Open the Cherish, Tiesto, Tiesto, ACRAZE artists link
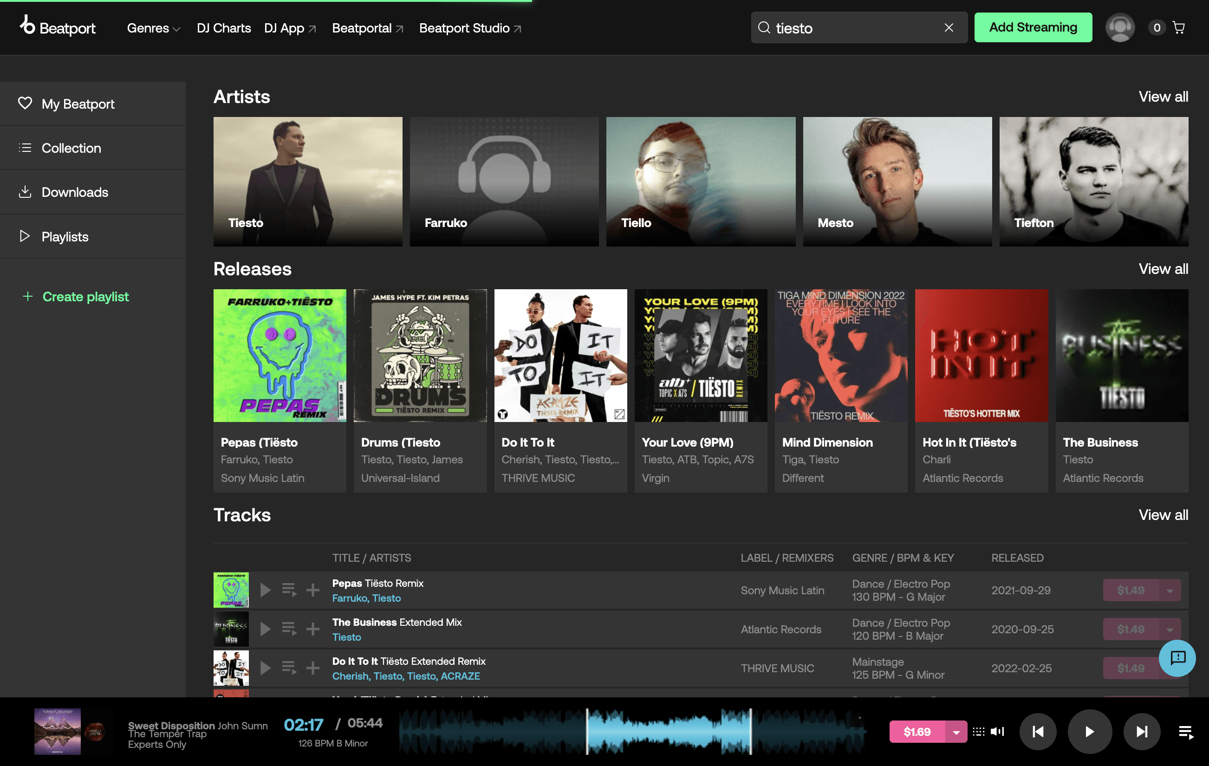The width and height of the screenshot is (1209, 766). click(x=406, y=675)
